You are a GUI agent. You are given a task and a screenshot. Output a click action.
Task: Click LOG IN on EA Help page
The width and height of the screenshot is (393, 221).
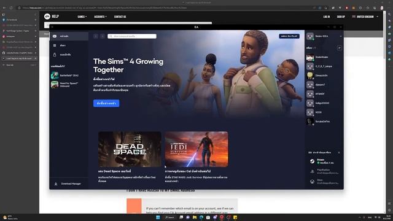pos(326,17)
